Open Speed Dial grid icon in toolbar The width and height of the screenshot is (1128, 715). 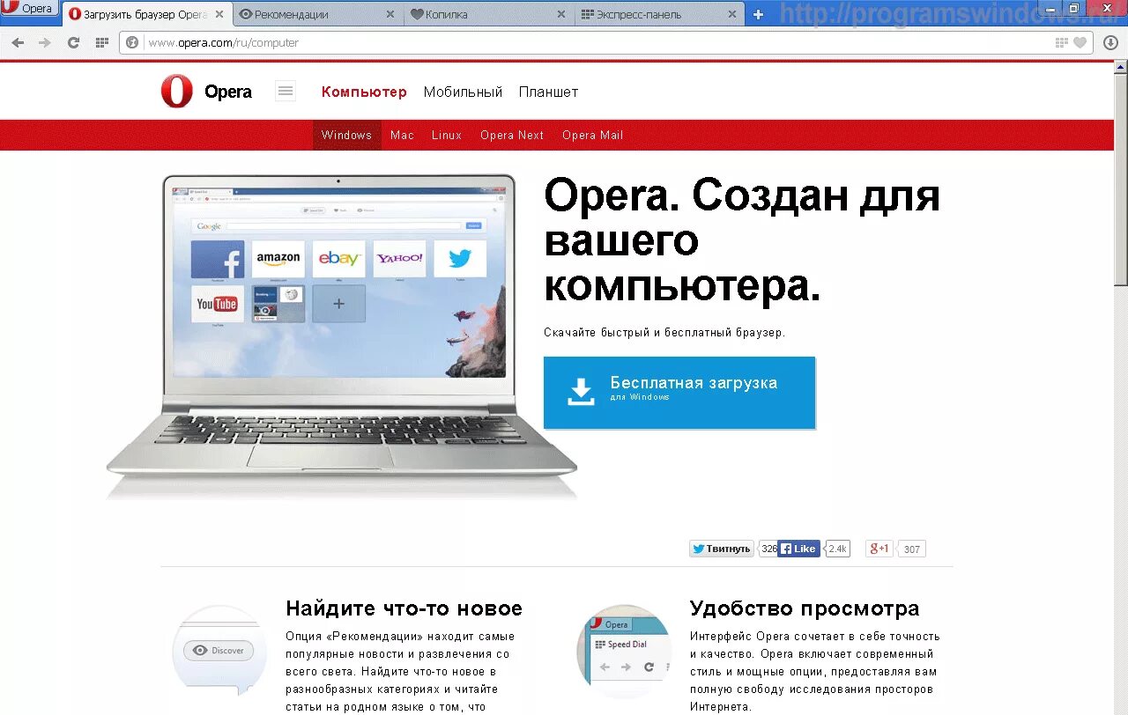coord(102,42)
